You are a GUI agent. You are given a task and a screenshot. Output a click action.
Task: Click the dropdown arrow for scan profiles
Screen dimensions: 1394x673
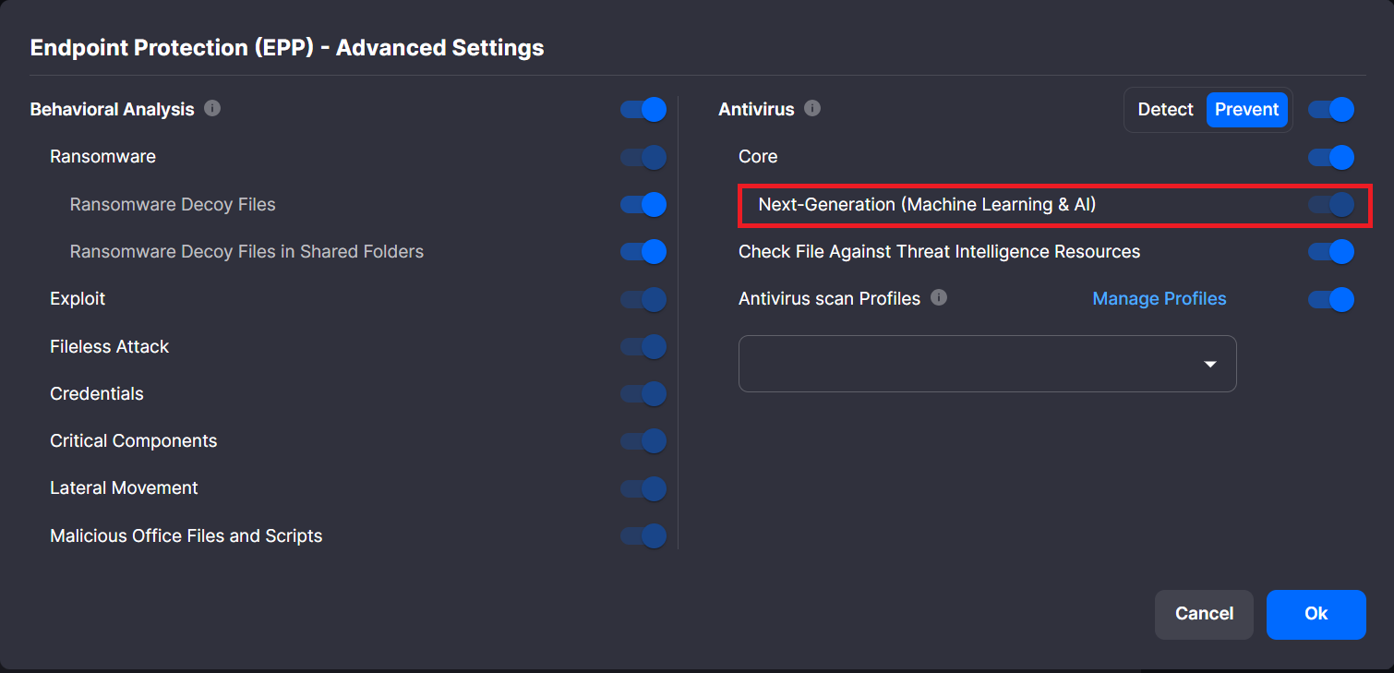pyautogui.click(x=1210, y=364)
